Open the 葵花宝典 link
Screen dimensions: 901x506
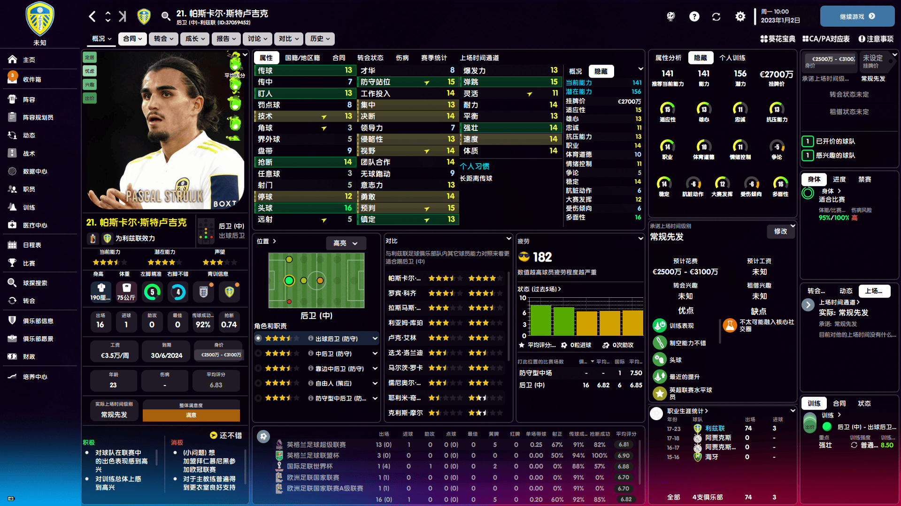click(778, 38)
